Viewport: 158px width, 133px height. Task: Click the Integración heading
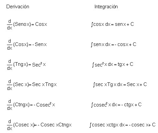106,7
